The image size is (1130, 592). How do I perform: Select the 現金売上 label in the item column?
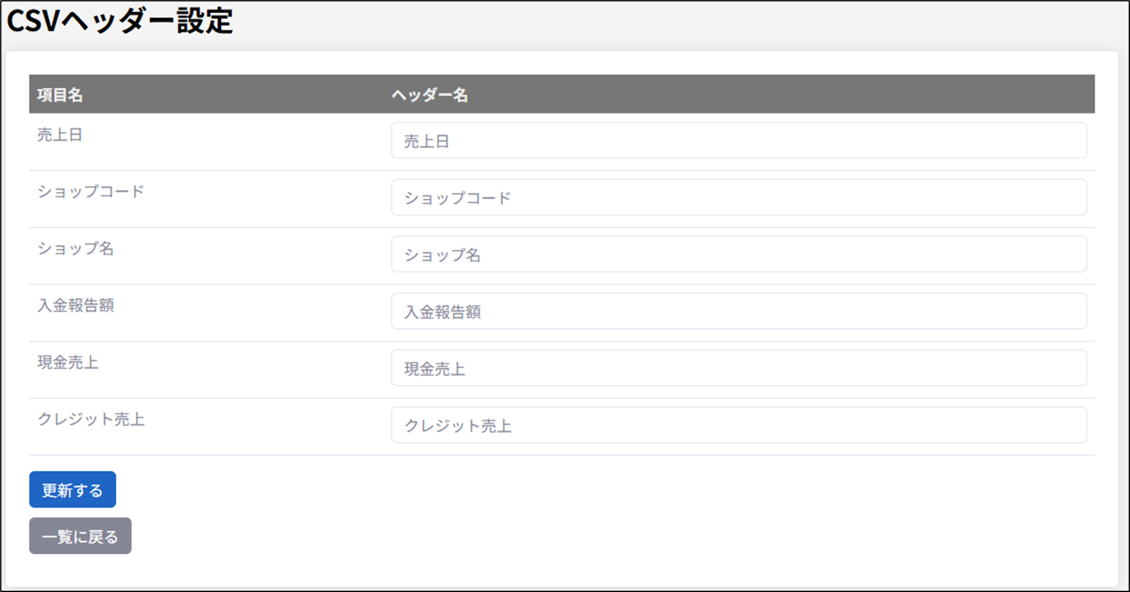pyautogui.click(x=68, y=362)
